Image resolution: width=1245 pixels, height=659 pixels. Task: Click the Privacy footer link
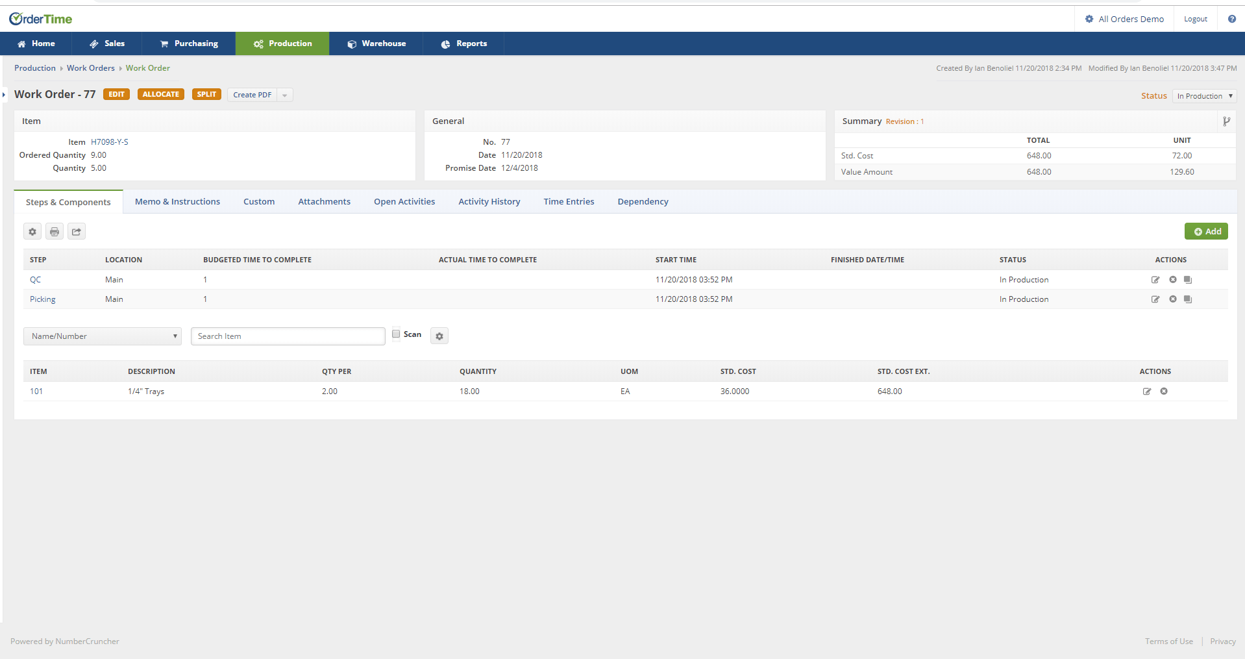(1222, 641)
